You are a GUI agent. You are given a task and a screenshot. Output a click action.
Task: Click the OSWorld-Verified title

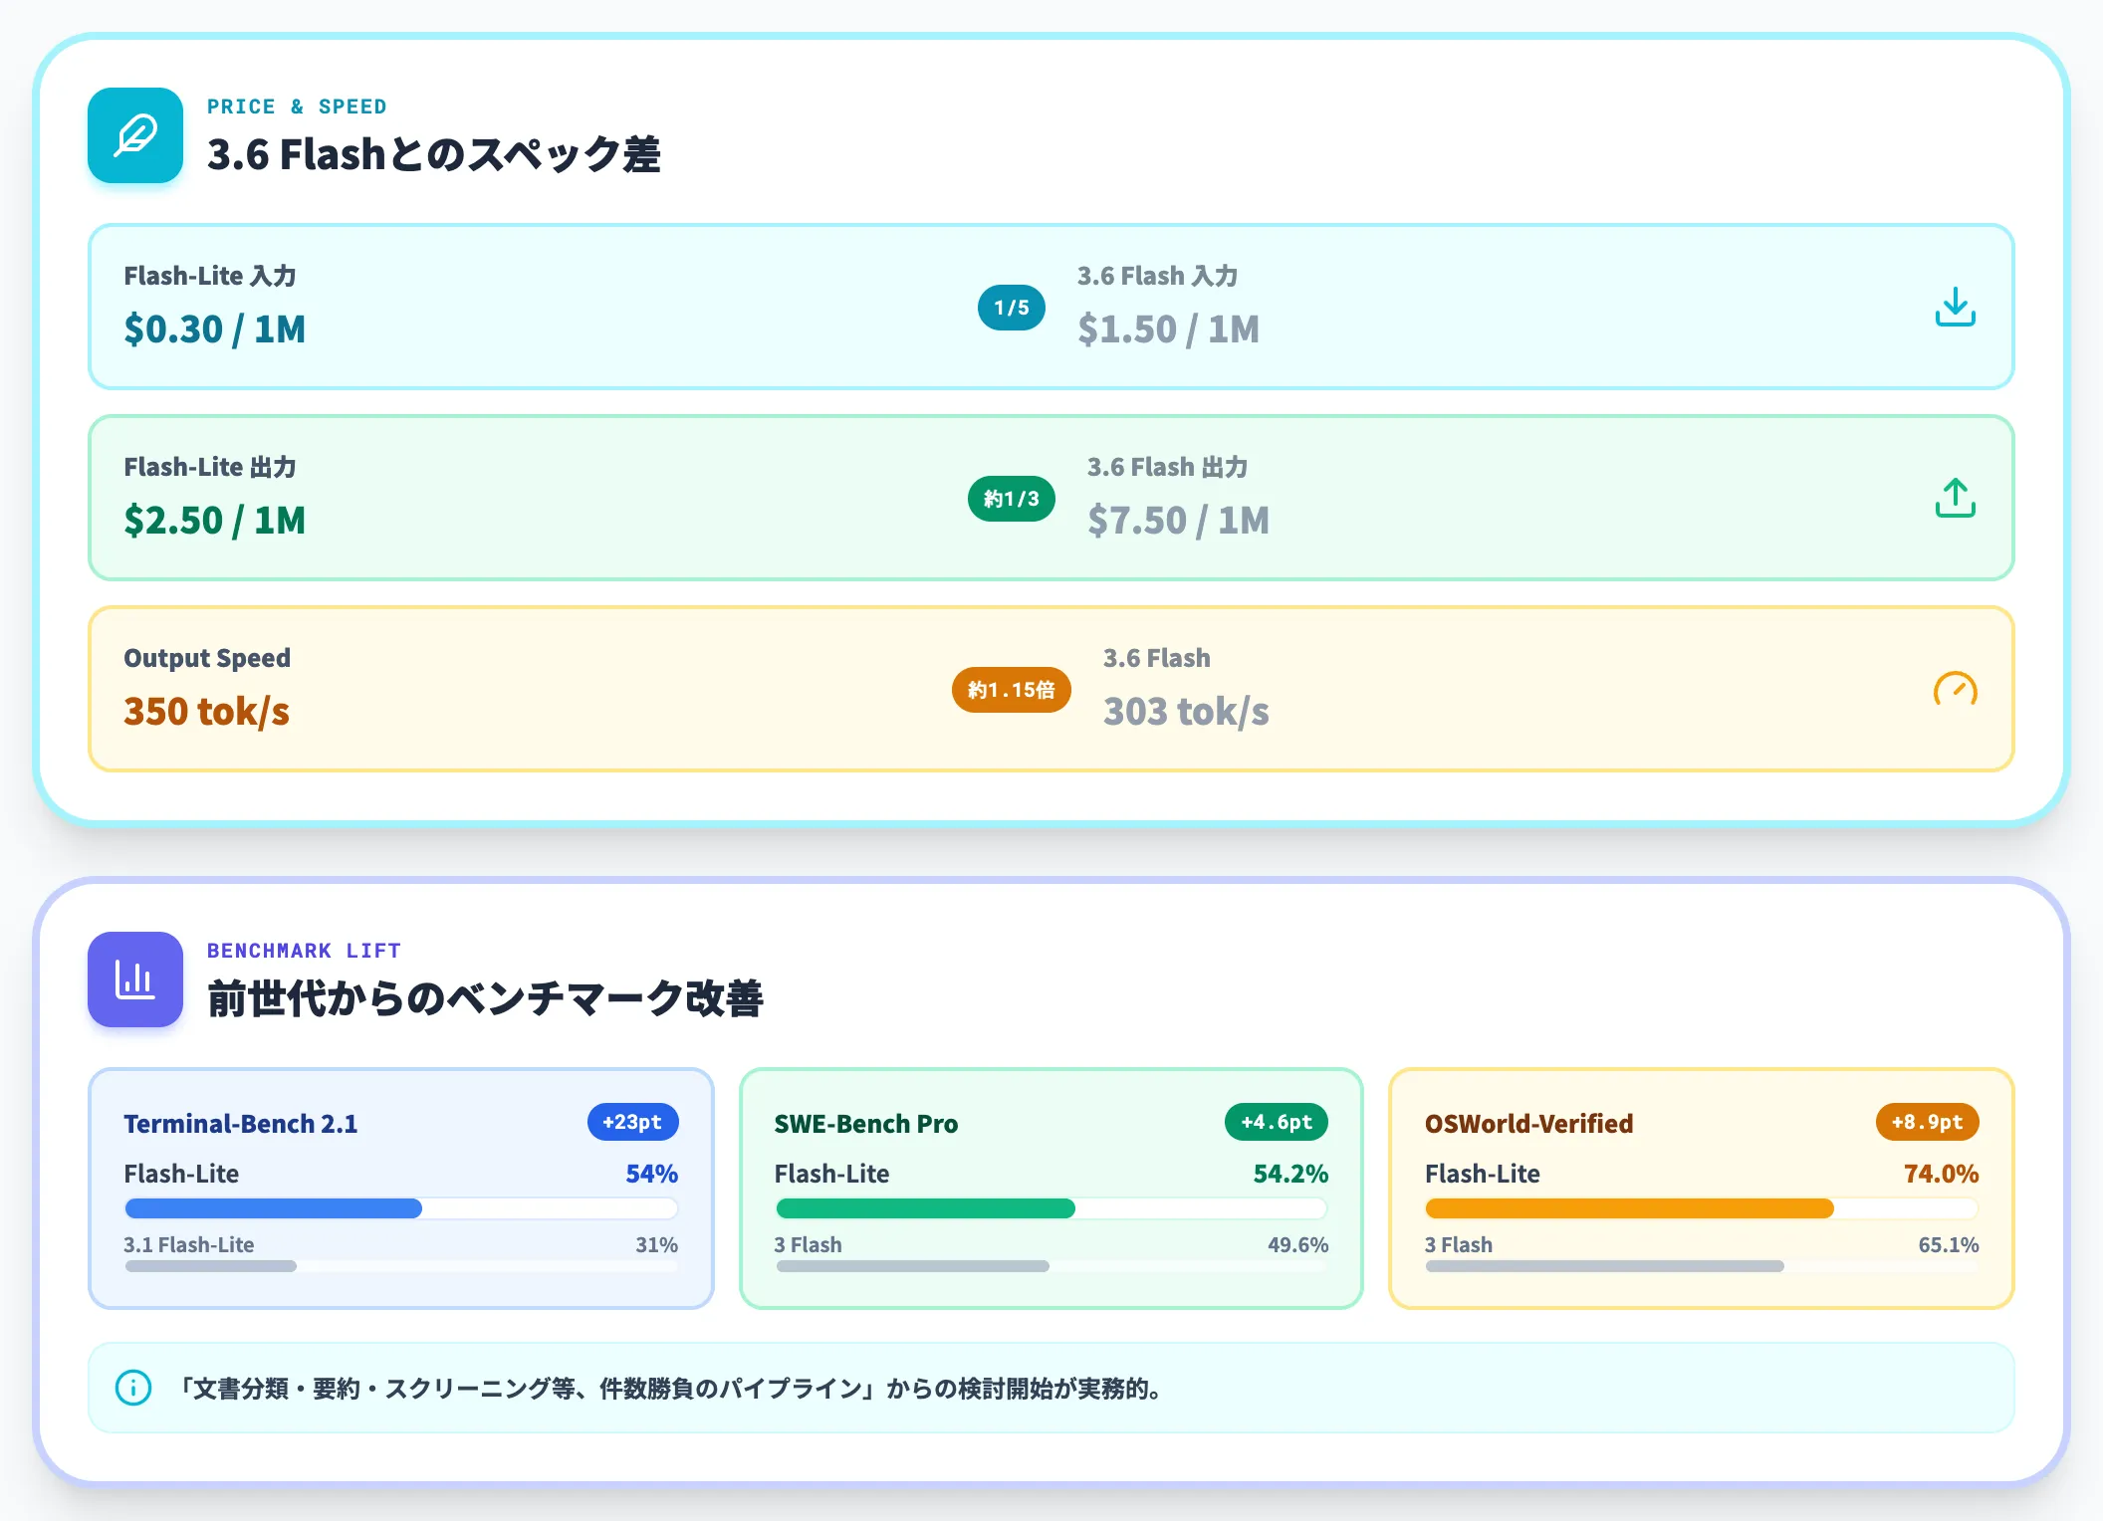1529,1124
